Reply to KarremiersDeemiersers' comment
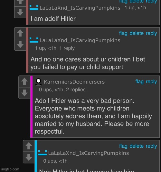The width and height of the screenshot is (161, 172). [151, 82]
